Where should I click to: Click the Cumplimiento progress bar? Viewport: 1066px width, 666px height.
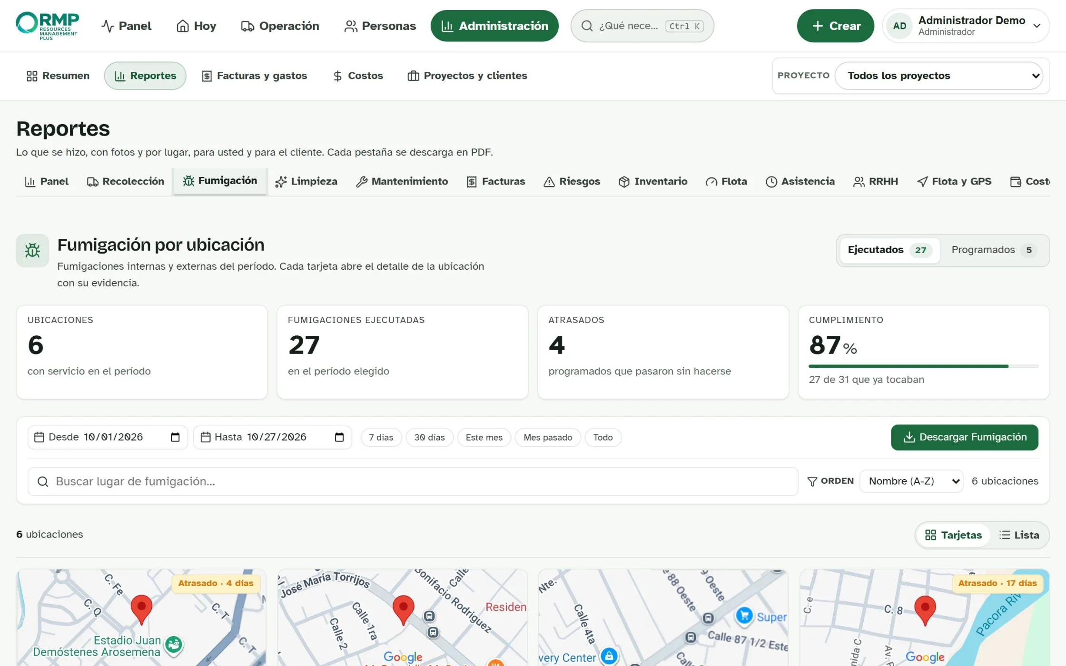point(923,366)
